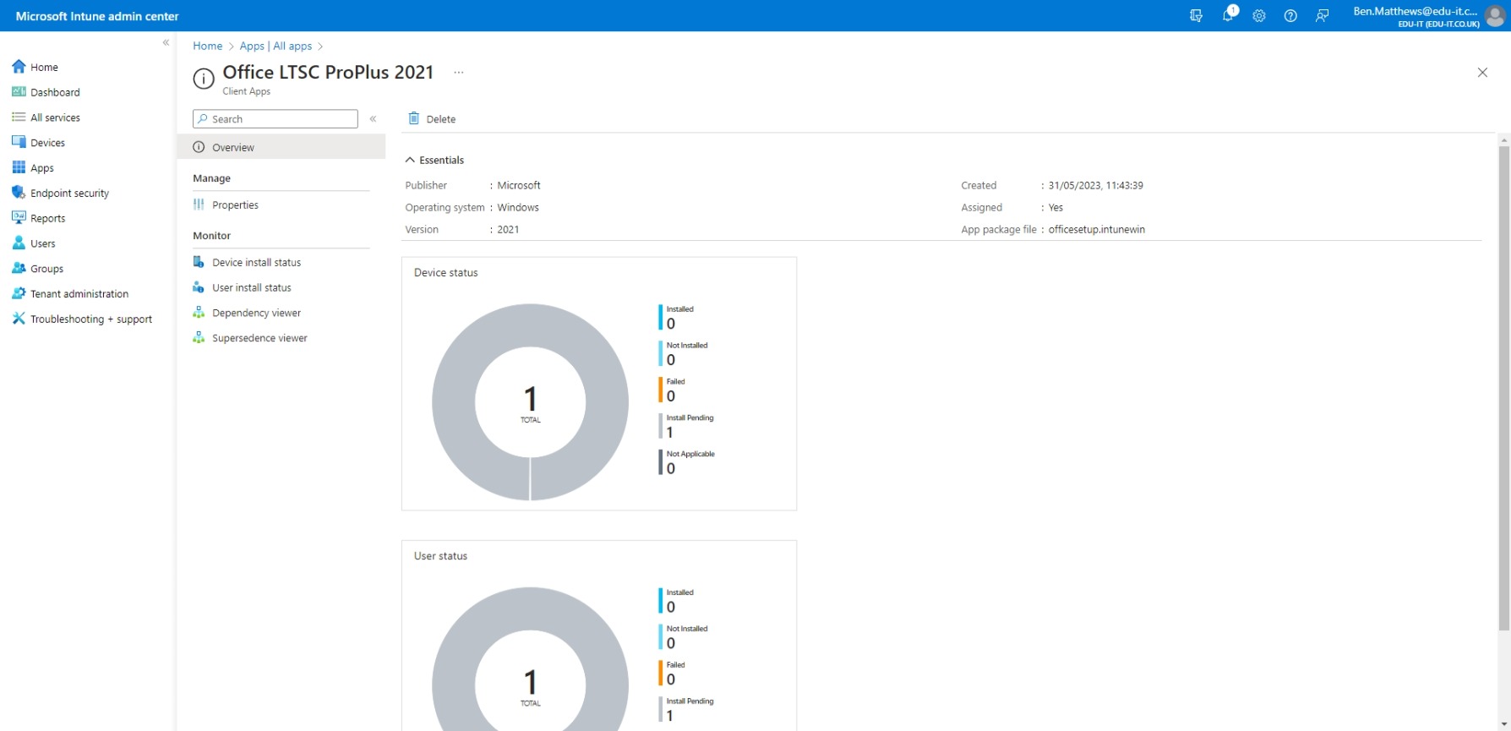1511x731 pixels.
Task: Collapse the resource menu beside Search
Action: coord(373,119)
